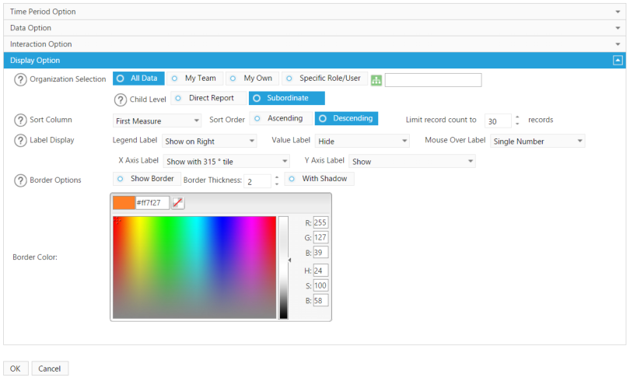Click the brightness field showing 58
Screen dimensions: 630x381
coord(320,300)
